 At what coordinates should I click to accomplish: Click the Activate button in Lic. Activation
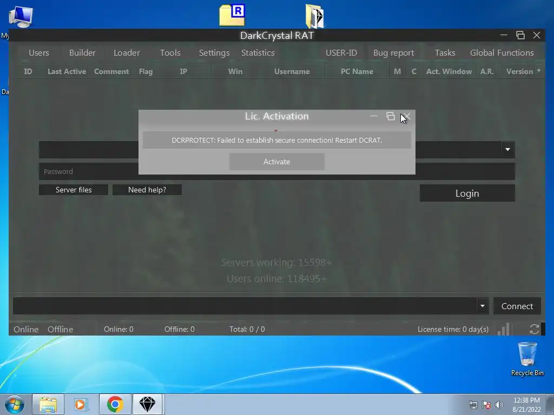point(276,162)
